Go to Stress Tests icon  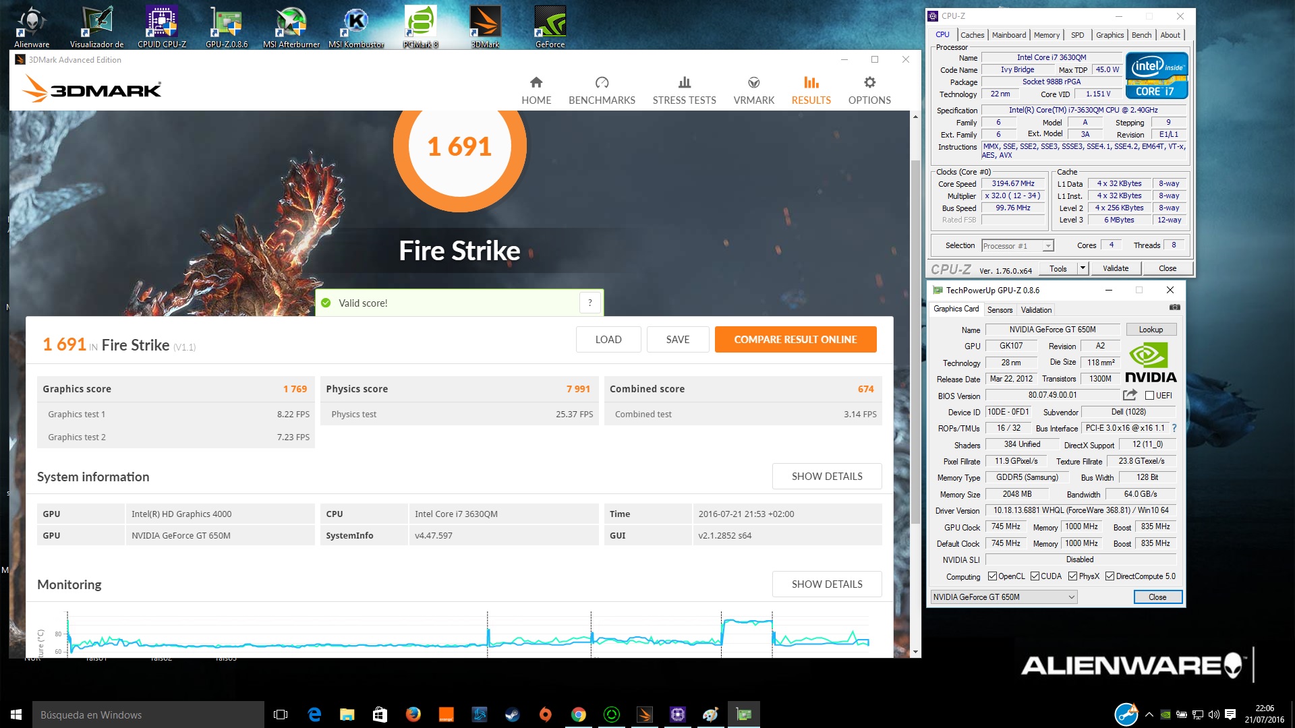point(684,83)
